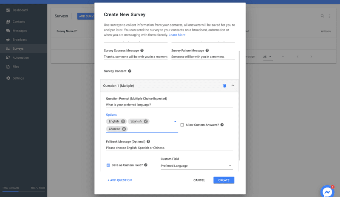This screenshot has width=340, height=197.
Task: Click the Add Survey button
Action: coord(86,16)
